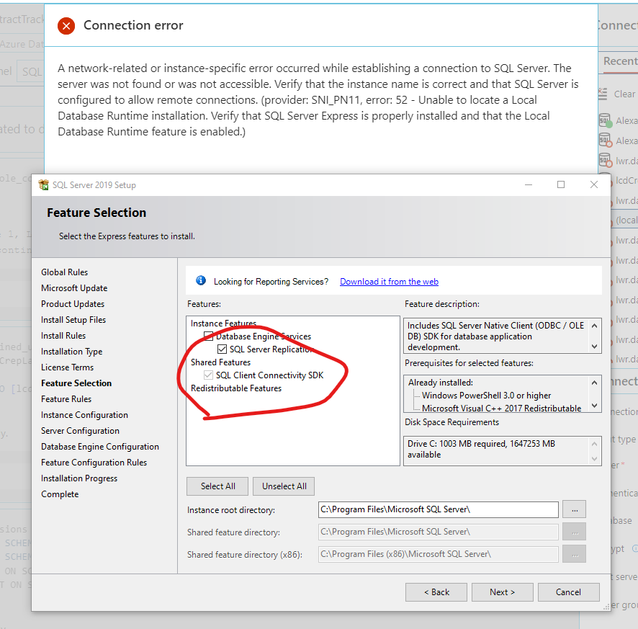Browse for the Instance root directory
Screen dimensions: 638x629
574,509
